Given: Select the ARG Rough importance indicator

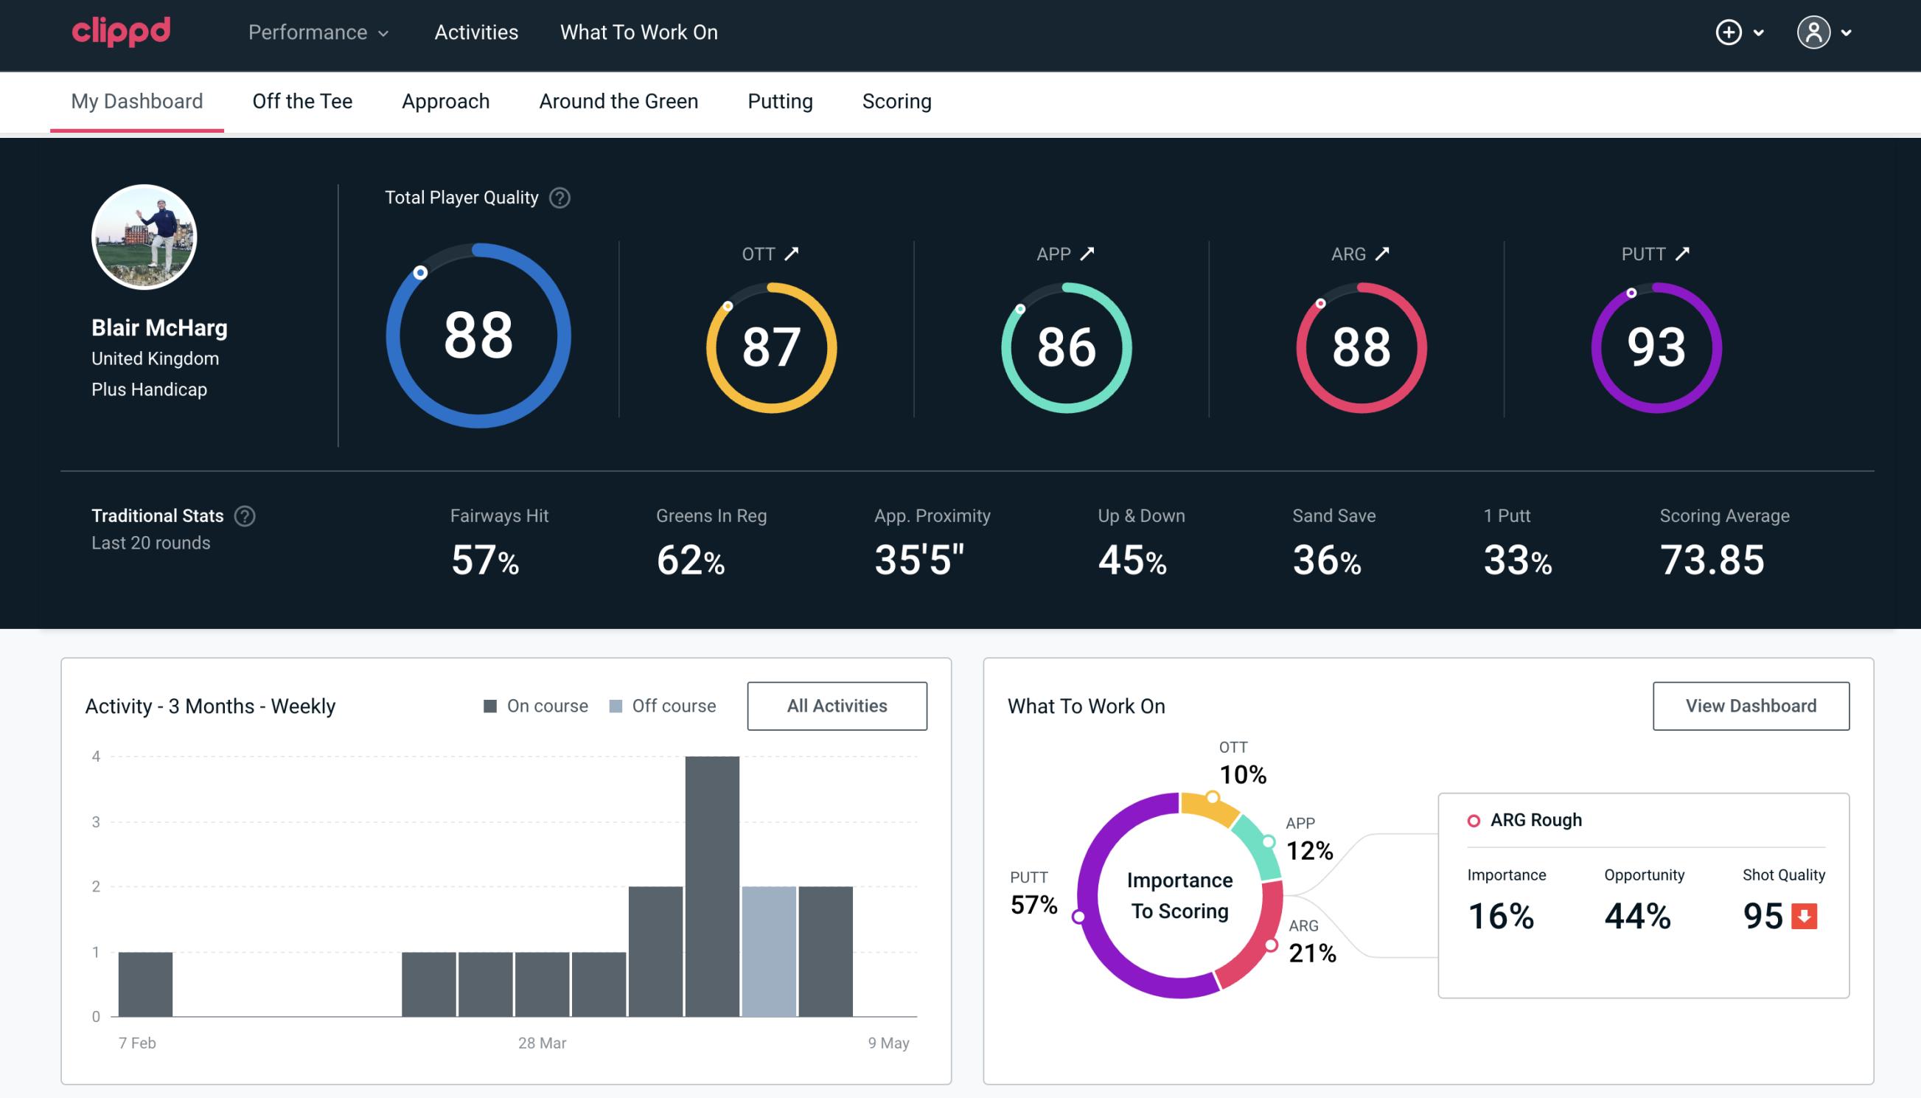Looking at the screenshot, I should tap(1503, 913).
